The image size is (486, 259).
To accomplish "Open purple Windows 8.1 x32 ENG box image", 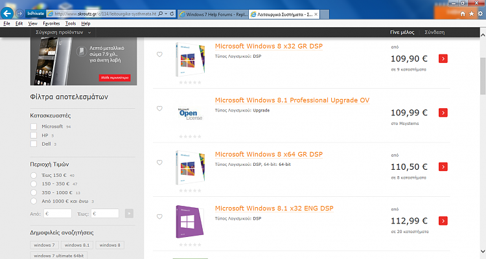I will click(x=189, y=221).
